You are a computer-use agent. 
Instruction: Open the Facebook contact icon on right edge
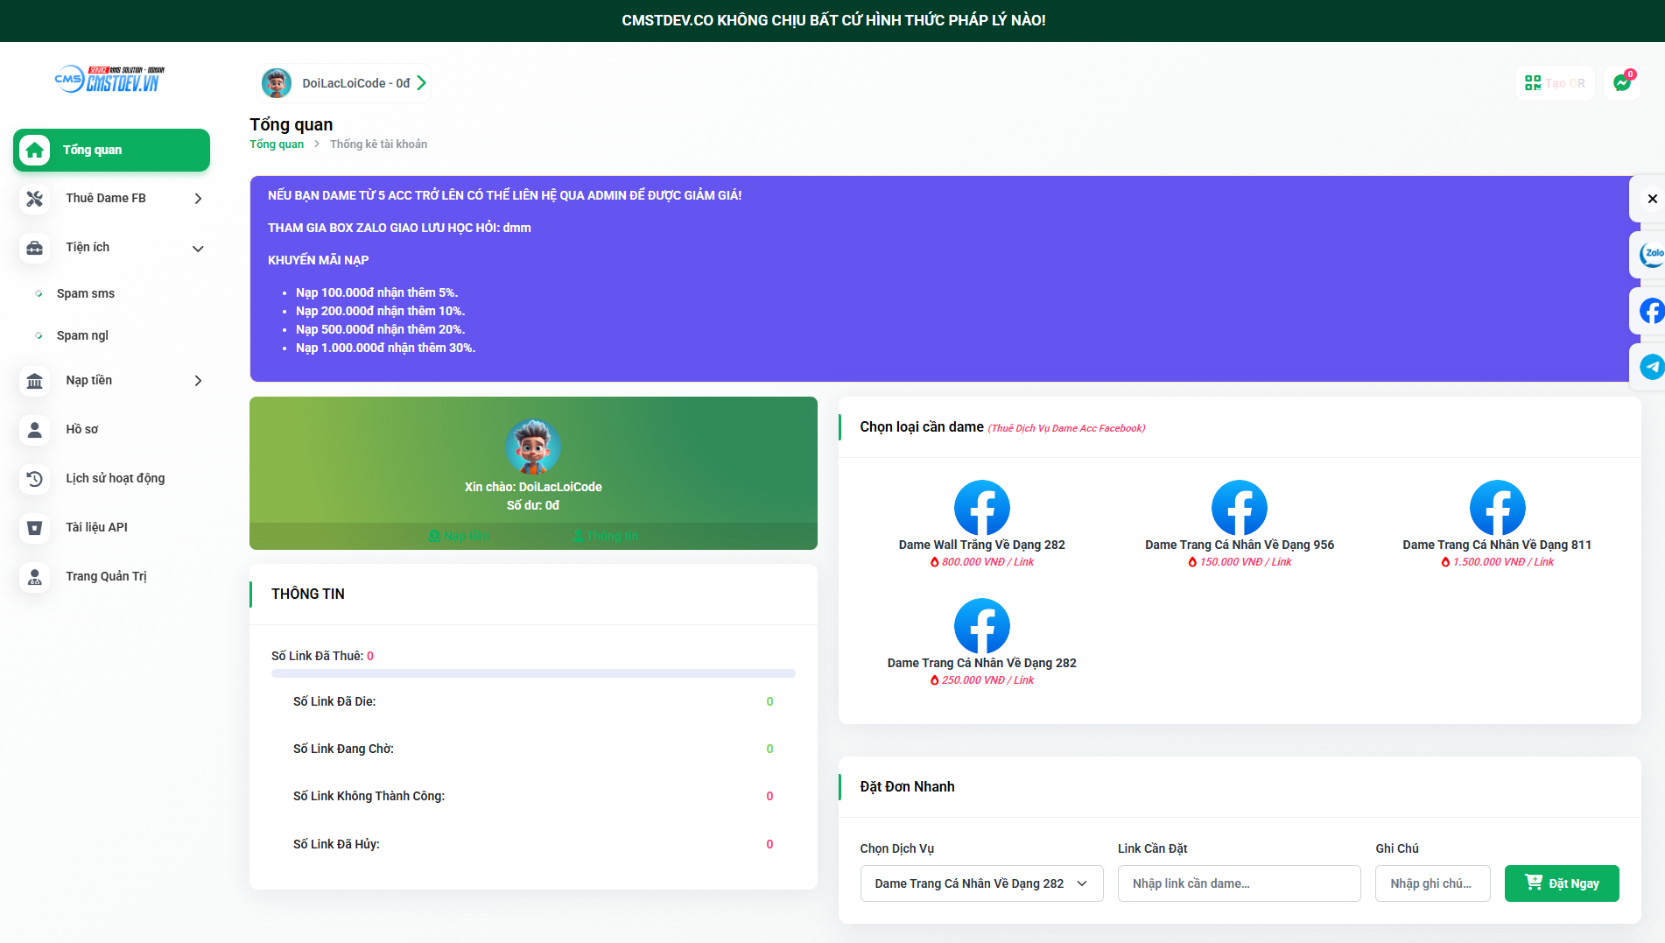click(1652, 311)
